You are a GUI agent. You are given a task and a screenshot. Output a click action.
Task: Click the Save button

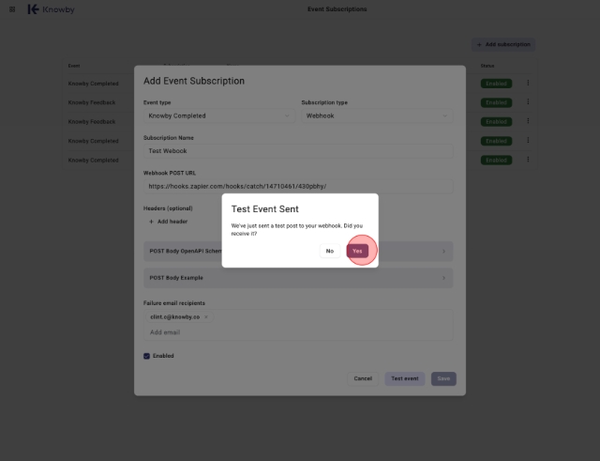[443, 378]
